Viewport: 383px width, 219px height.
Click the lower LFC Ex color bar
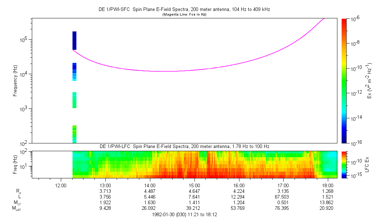pos(344,164)
